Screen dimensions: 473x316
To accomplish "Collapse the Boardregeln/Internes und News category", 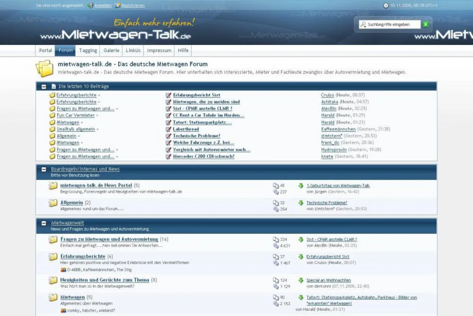I will (x=44, y=169).
